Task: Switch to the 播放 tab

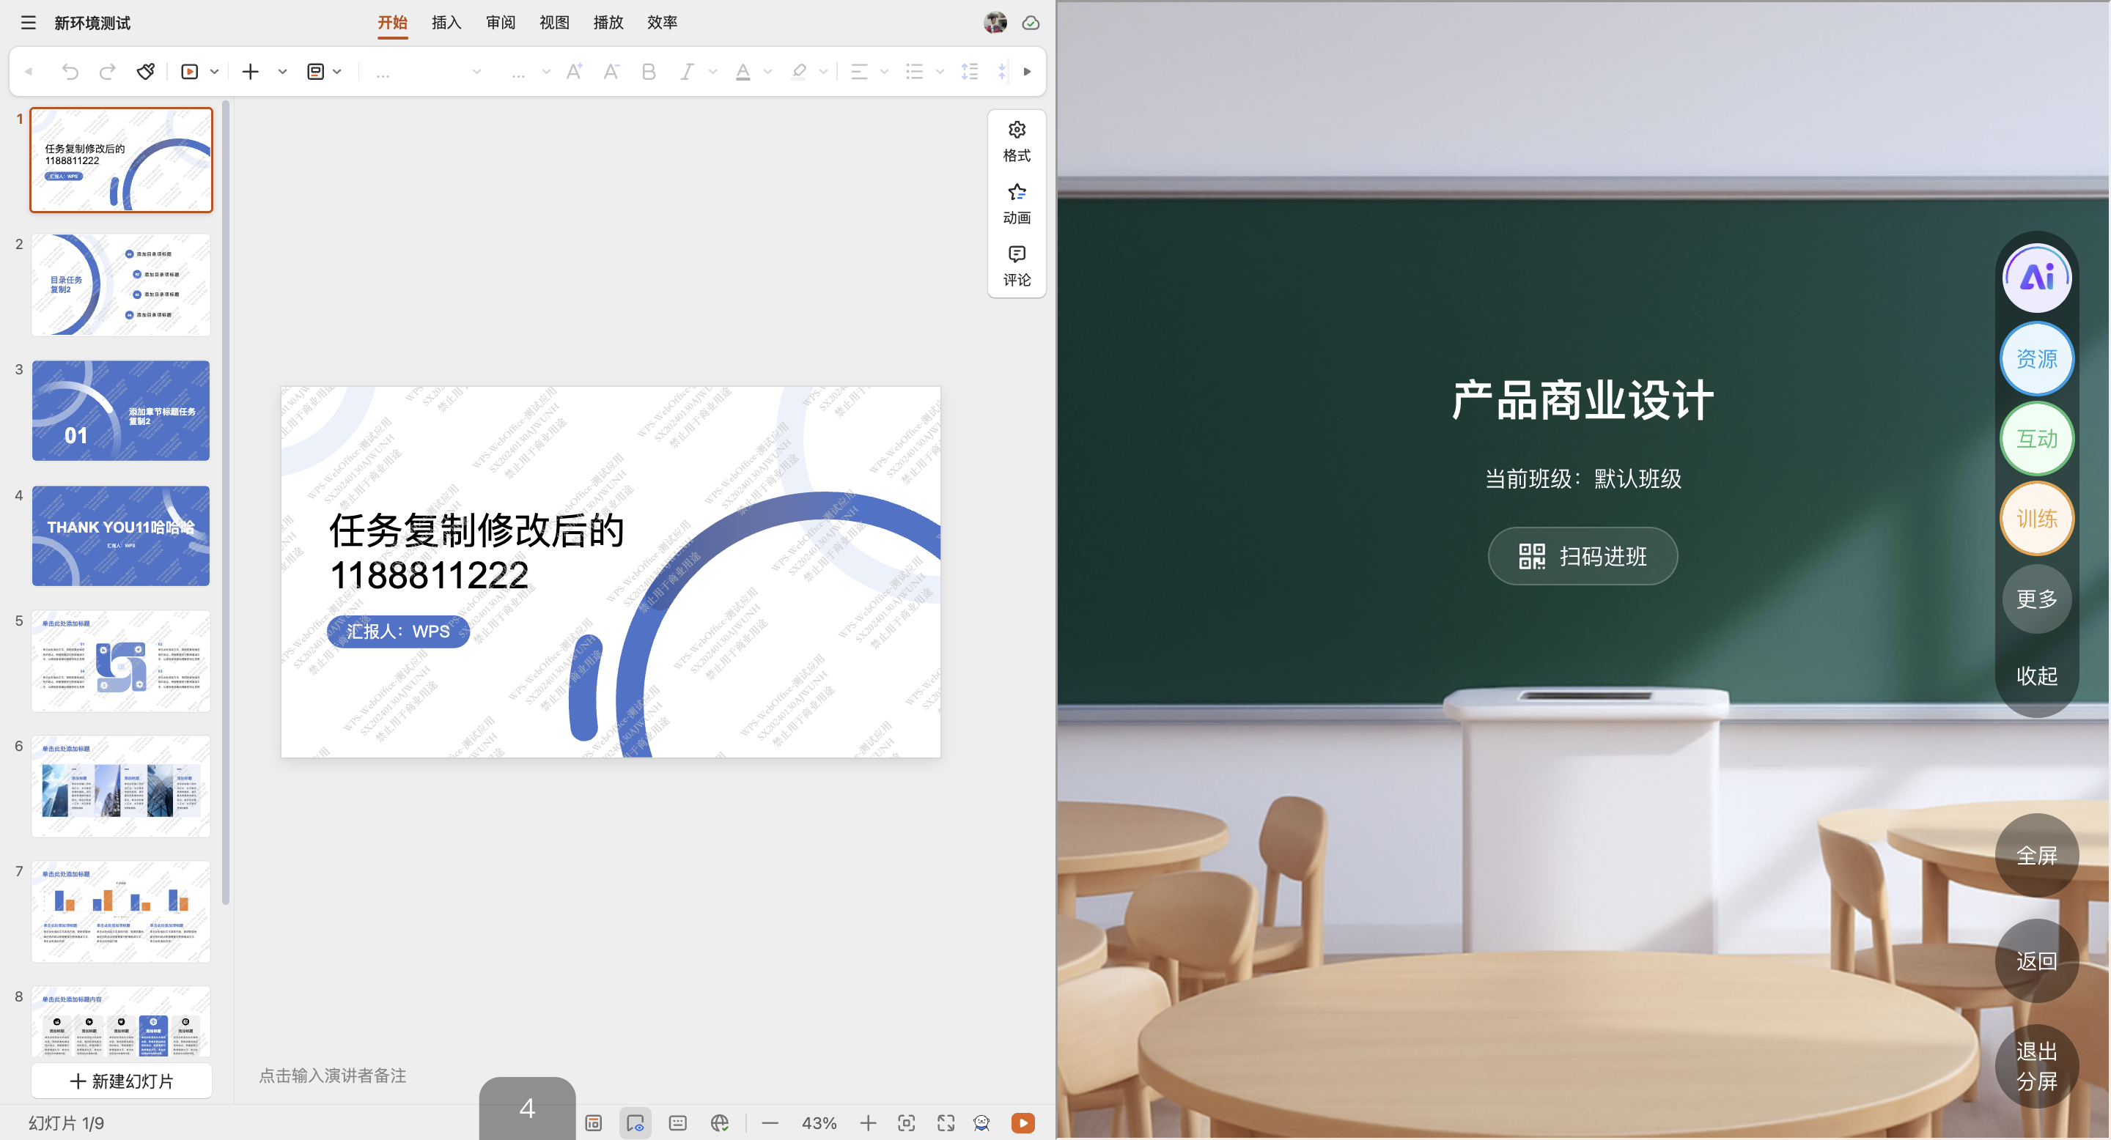Action: [x=609, y=23]
